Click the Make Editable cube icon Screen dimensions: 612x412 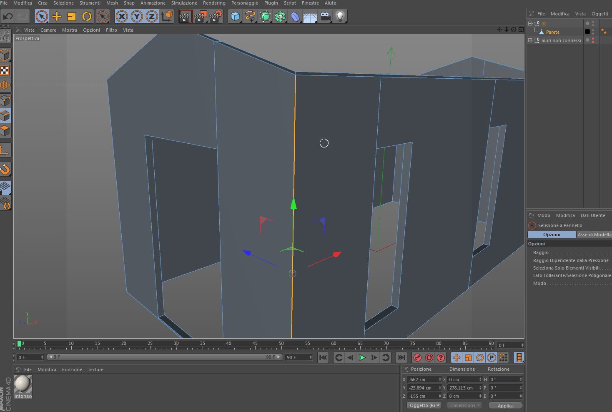[x=5, y=55]
